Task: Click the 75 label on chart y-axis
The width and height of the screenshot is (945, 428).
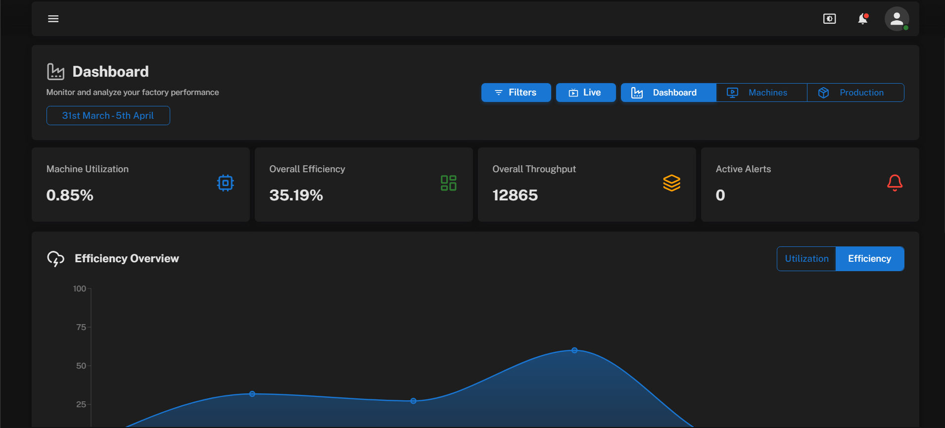Action: 81,327
